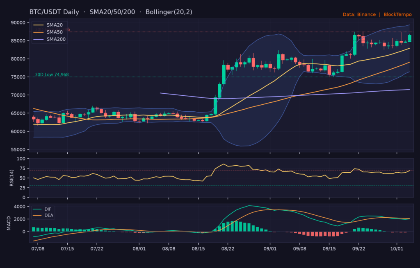Click the 70000 price axis label
Image resolution: width=420 pixels, height=268 pixels.
coord(18,95)
